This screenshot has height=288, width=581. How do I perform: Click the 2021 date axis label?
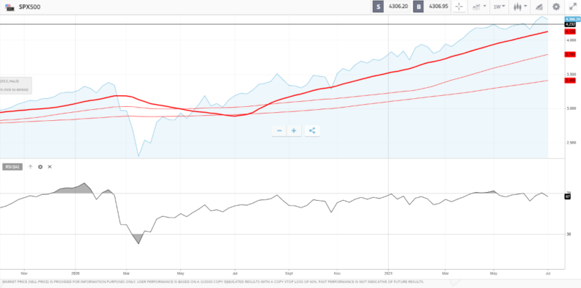coord(388,273)
